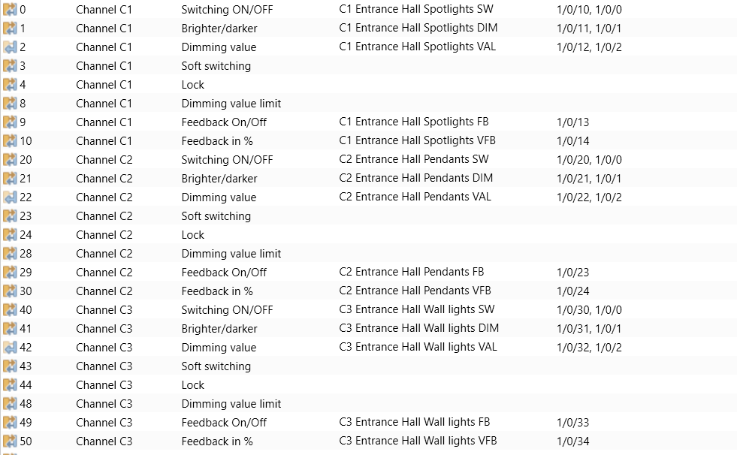Image resolution: width=737 pixels, height=455 pixels.
Task: Select the icon next to object 22
Action: coord(10,197)
